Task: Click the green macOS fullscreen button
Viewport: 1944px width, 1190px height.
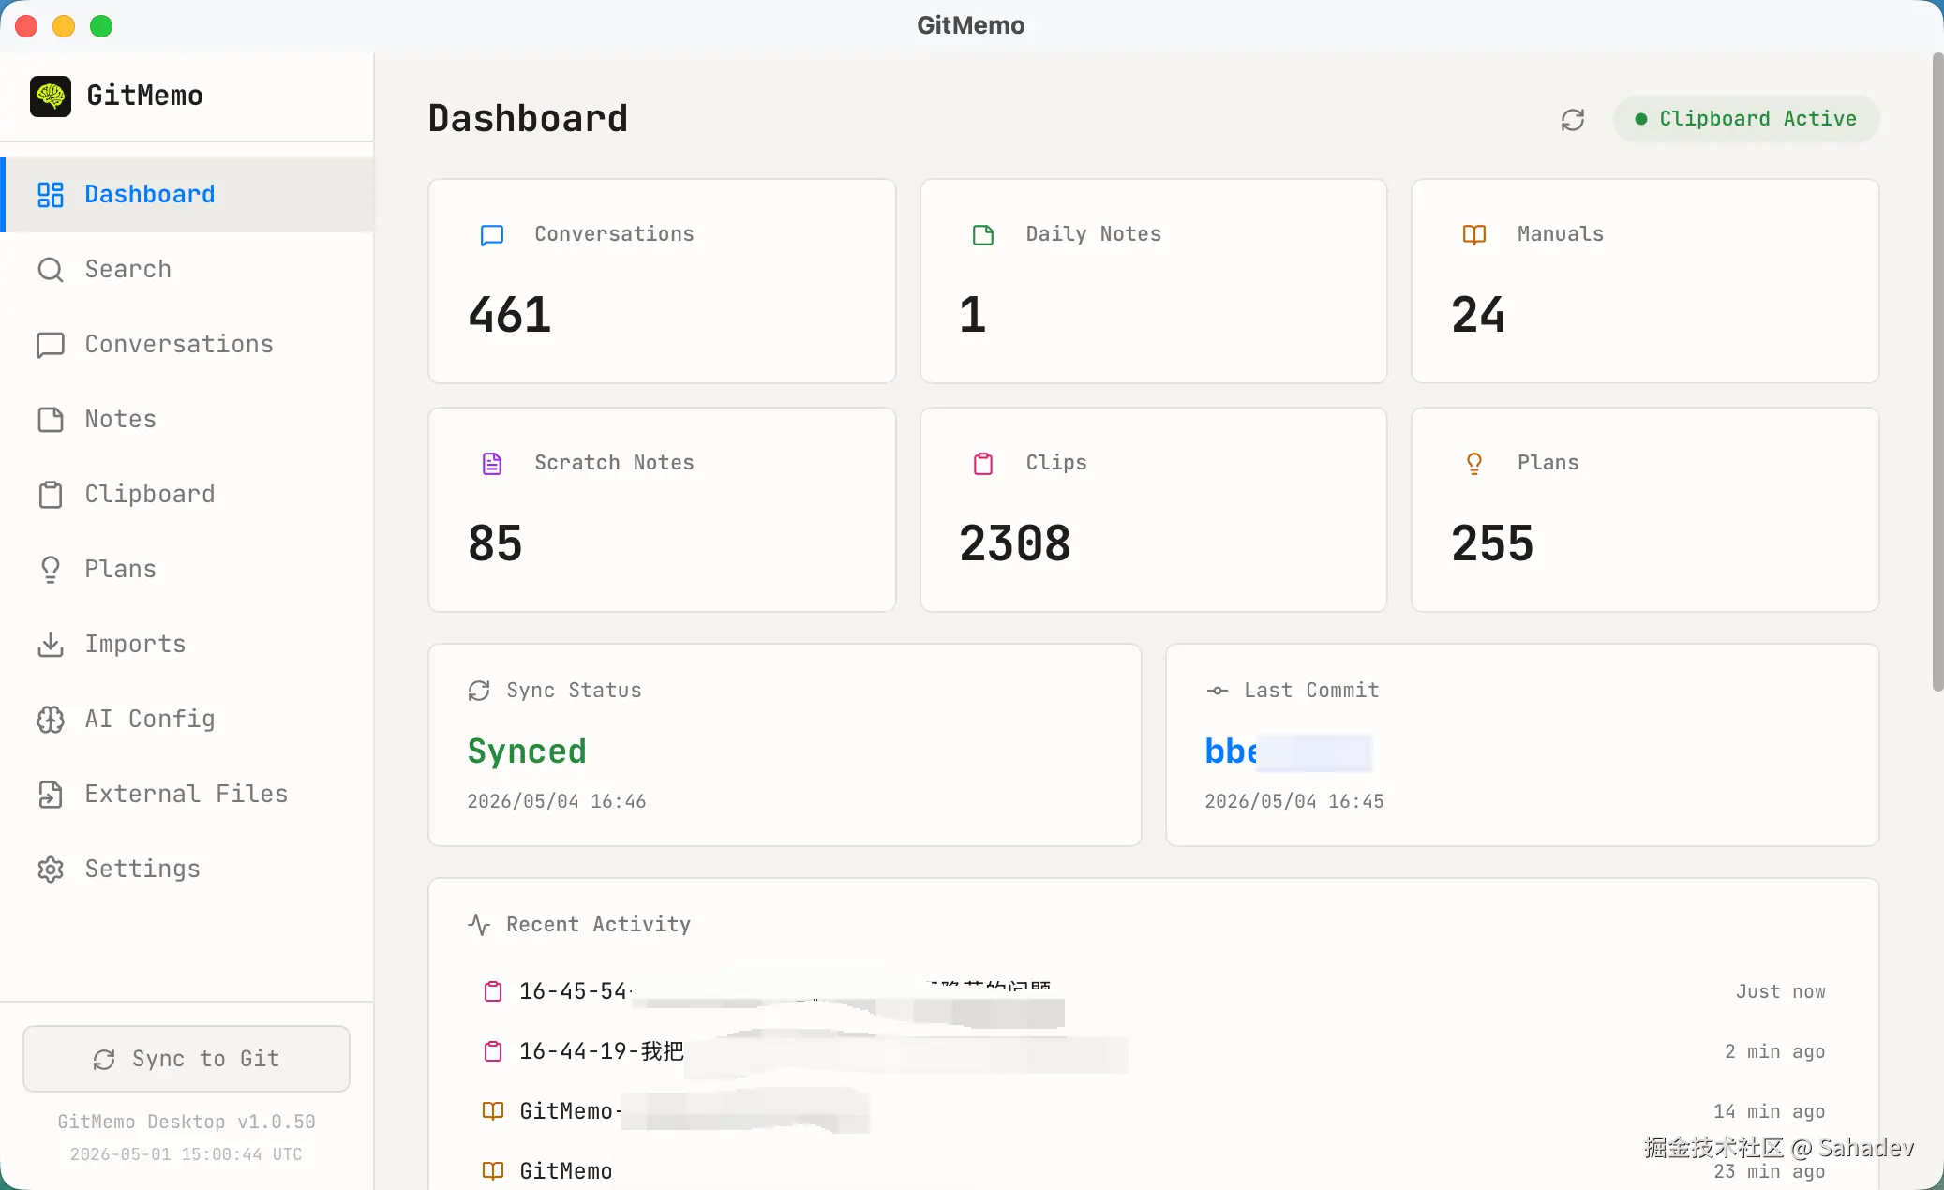Action: point(101,26)
